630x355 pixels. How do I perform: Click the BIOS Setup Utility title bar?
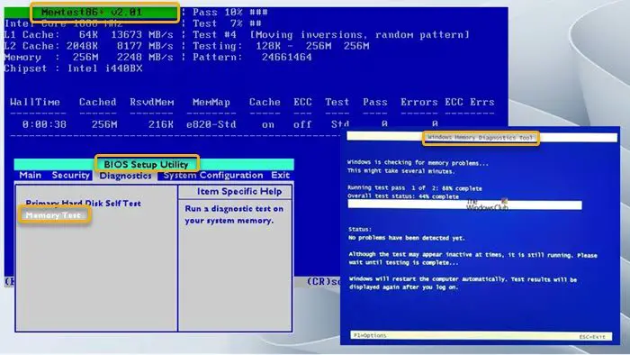[154, 164]
